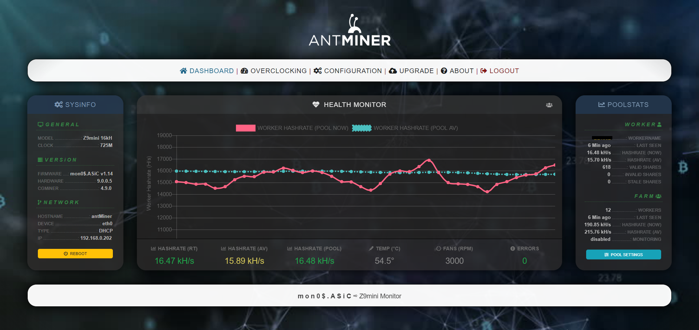Click the Antminer logo
This screenshot has width=699, height=330.
[349, 30]
